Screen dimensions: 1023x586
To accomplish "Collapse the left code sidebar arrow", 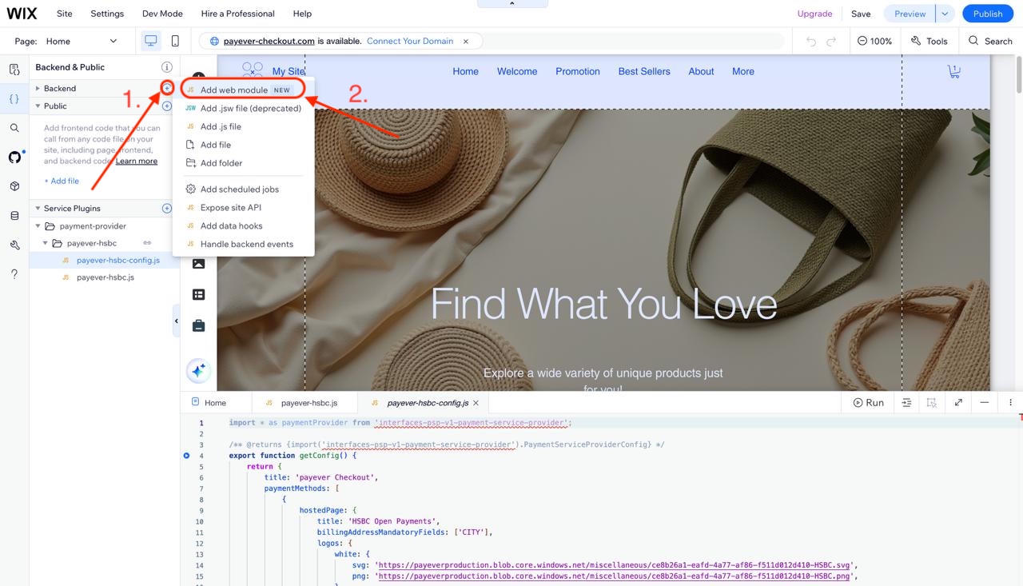I will coord(177,321).
